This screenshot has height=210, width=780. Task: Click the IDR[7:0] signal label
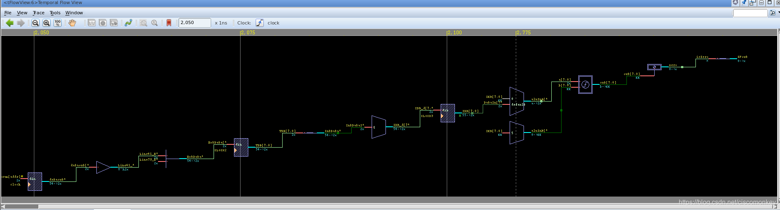point(470,111)
